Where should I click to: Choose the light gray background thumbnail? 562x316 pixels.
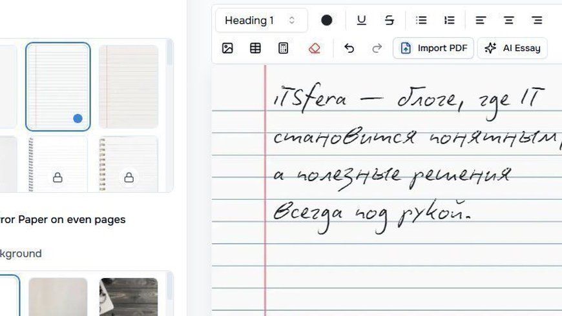(x=58, y=297)
